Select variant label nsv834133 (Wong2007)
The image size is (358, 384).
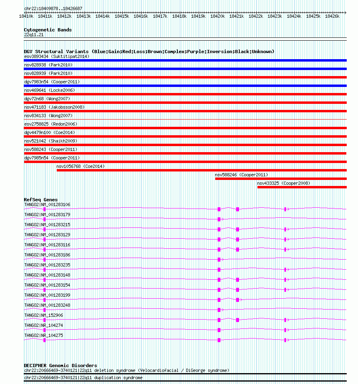(48, 116)
